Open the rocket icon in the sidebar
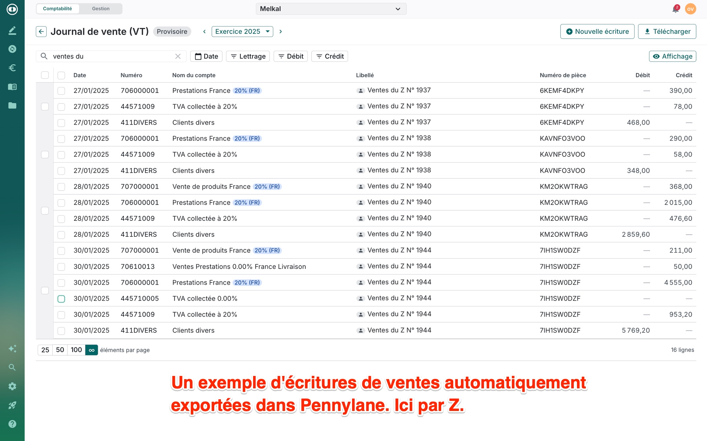The image size is (707, 441). [12, 405]
